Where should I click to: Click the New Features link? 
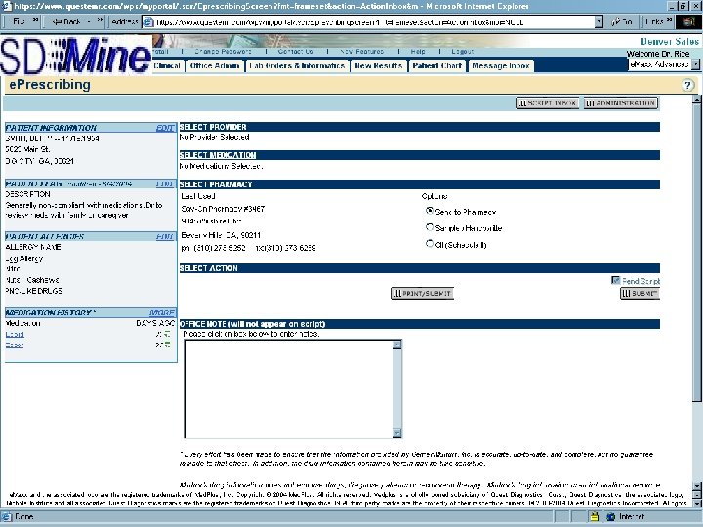pyautogui.click(x=362, y=52)
